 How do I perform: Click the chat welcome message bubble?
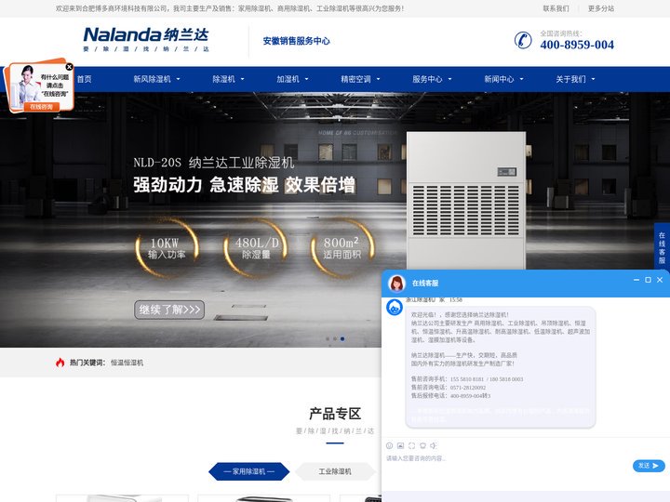click(x=501, y=367)
